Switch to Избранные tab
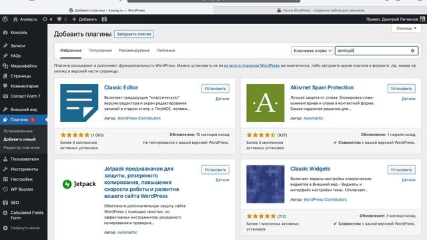Viewport: 427px width, 240px height. [71, 51]
